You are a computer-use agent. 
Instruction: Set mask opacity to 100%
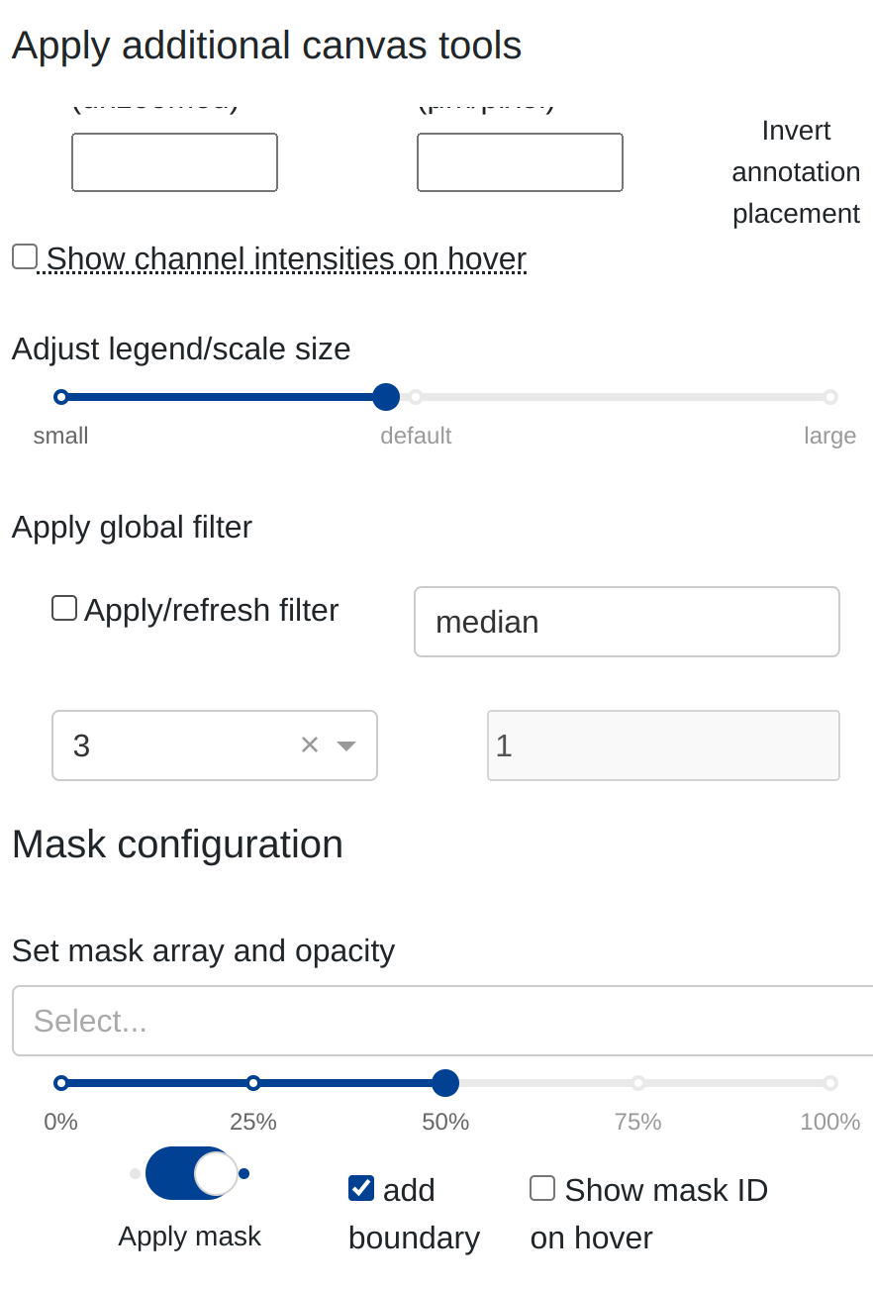[830, 1083]
